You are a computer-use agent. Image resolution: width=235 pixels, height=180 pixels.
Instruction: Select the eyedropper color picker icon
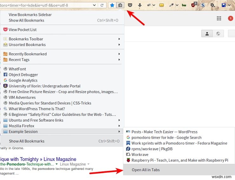(x=171, y=5)
